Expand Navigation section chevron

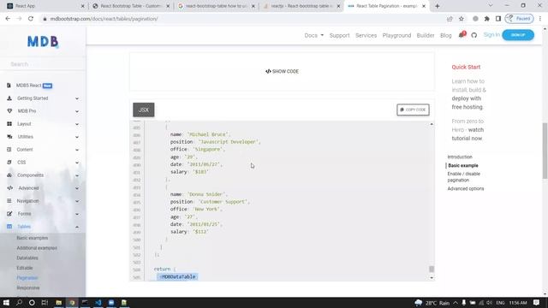77,201
